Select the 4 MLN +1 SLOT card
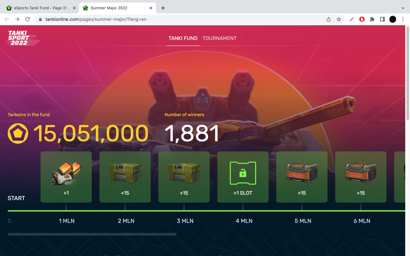This screenshot has height=256, width=410. coord(243,177)
